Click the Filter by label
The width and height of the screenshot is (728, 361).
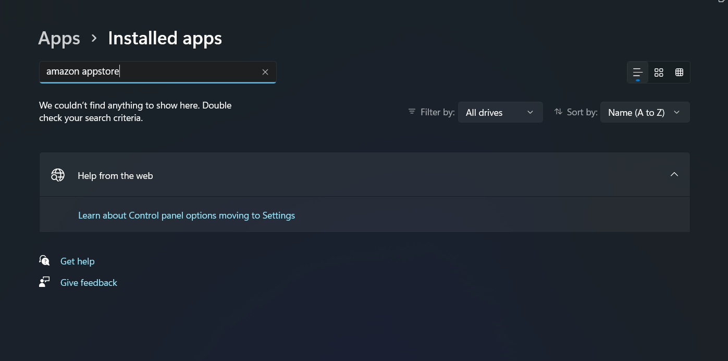click(x=437, y=112)
